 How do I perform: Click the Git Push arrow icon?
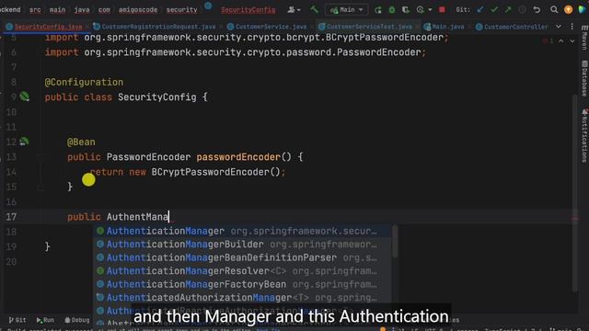(x=508, y=10)
